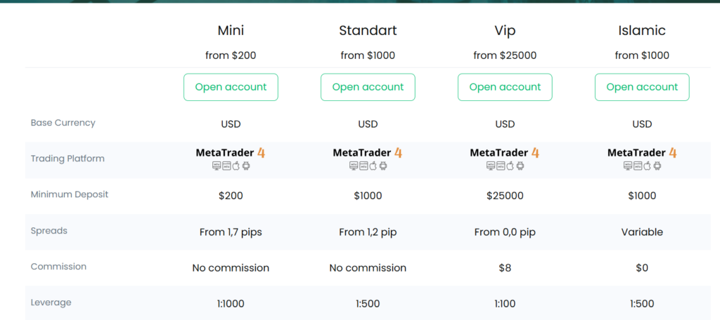Click the Android icon in the Islamic column
This screenshot has height=320, width=720.
click(x=657, y=166)
